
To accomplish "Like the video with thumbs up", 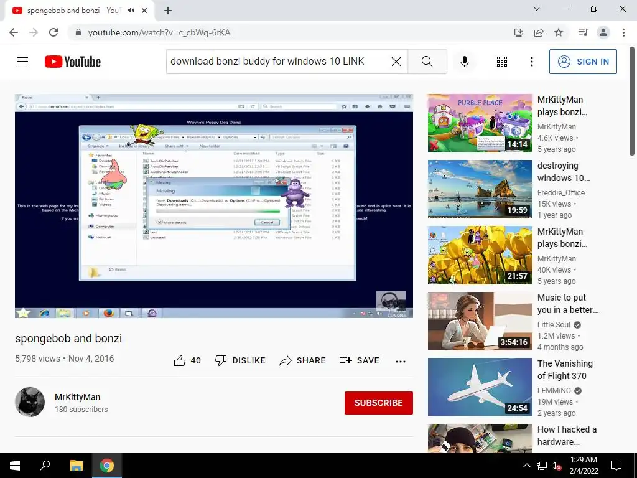I will point(187,360).
